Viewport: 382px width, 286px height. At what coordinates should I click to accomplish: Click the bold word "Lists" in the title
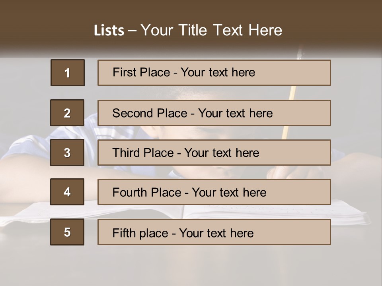click(109, 31)
